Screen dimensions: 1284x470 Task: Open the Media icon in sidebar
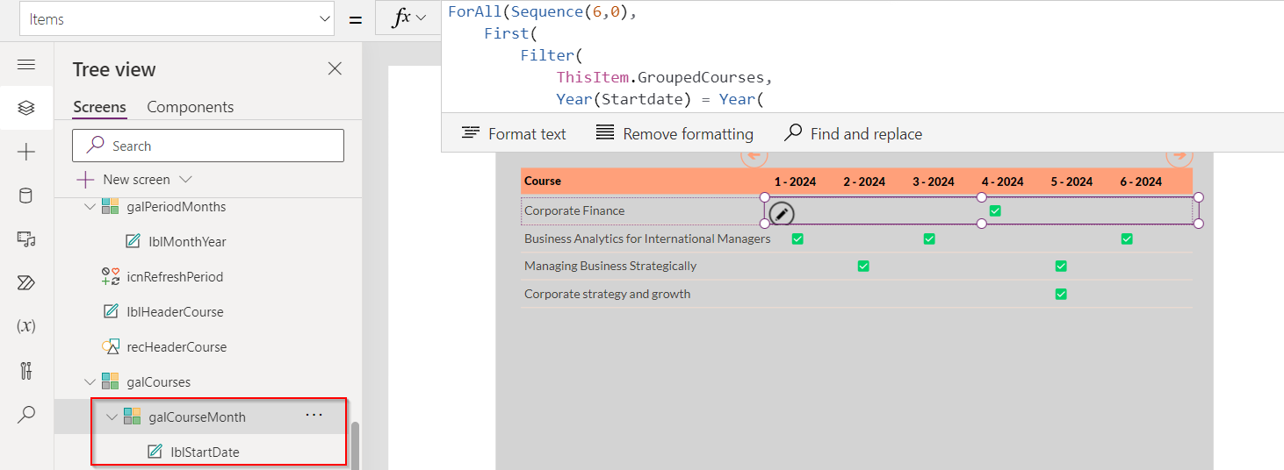point(26,239)
